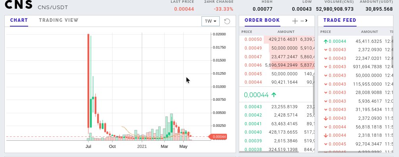Select the 0.00044 ask price in order book
399x157 pixels.
[x=253, y=82]
